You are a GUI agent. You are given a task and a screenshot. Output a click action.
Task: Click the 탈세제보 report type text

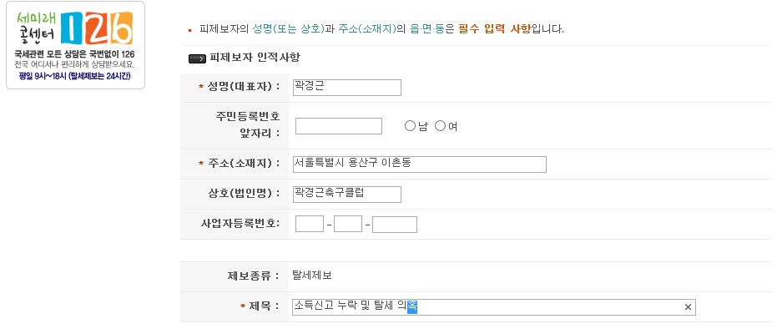pyautogui.click(x=311, y=275)
